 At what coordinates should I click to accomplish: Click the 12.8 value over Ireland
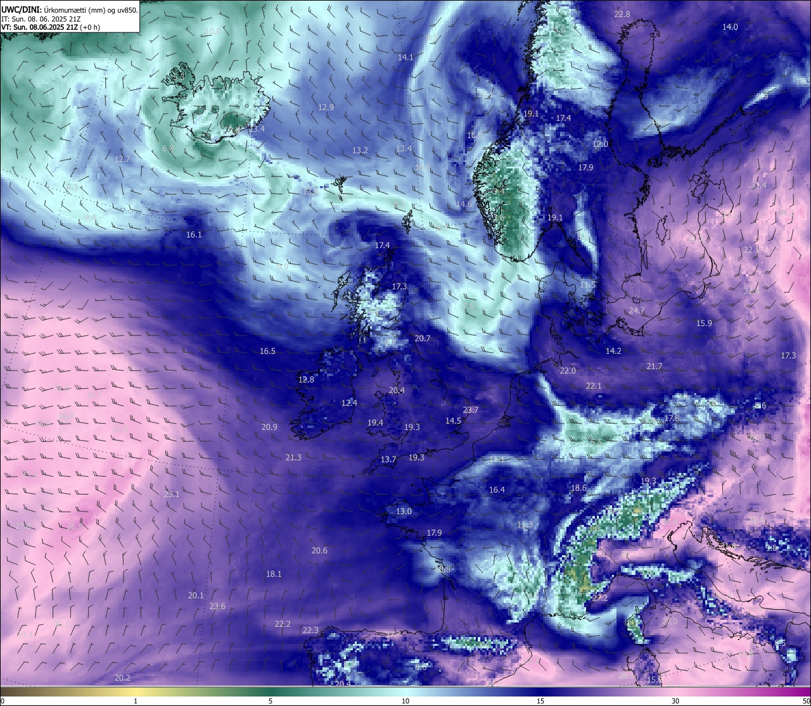click(x=306, y=379)
